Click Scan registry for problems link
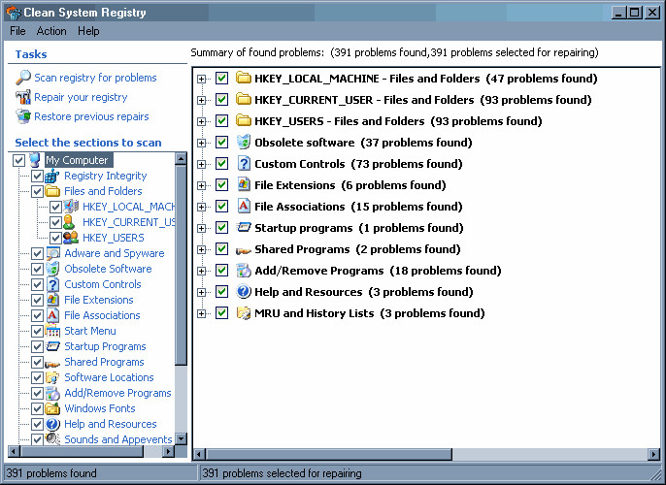666x485 pixels. [95, 78]
